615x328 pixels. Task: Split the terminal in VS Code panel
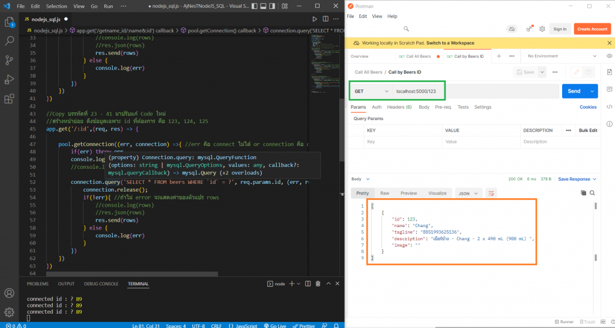pyautogui.click(x=308, y=284)
